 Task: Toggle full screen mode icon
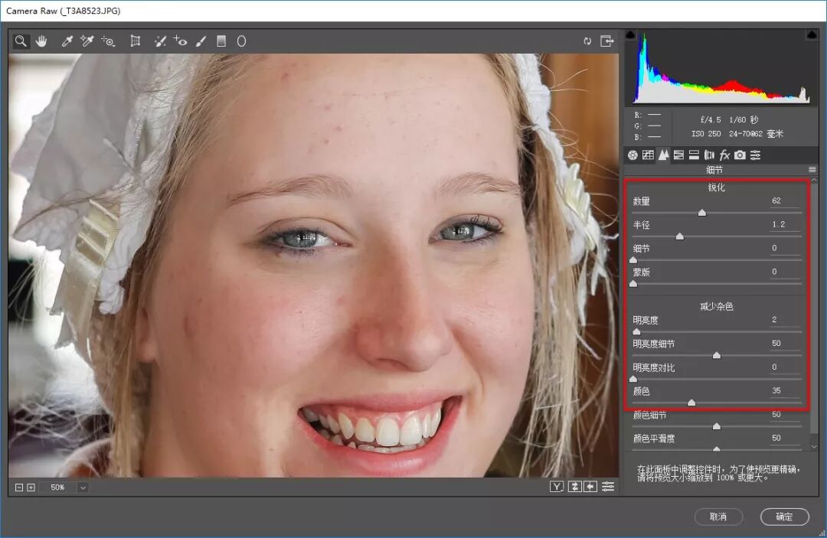coord(607,41)
